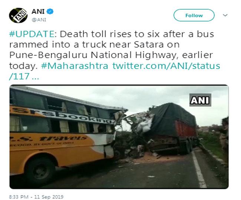The height and width of the screenshot is (200, 241).
Task: Follow the ANI account
Action: tap(194, 15)
